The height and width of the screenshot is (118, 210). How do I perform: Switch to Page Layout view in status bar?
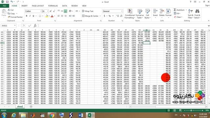tap(175, 110)
